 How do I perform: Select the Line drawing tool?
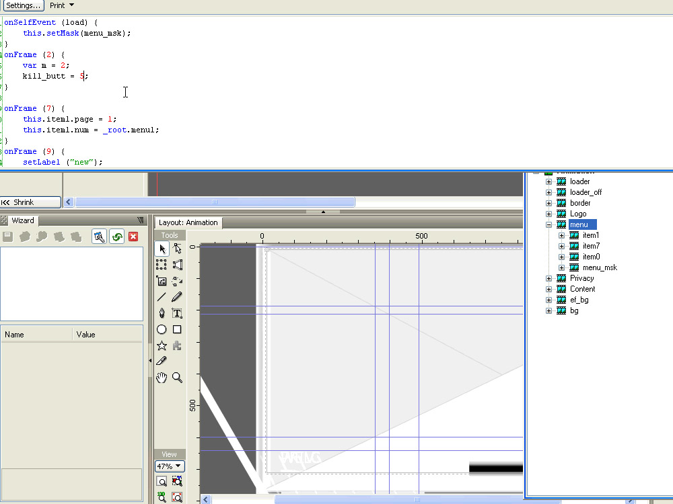[162, 297]
